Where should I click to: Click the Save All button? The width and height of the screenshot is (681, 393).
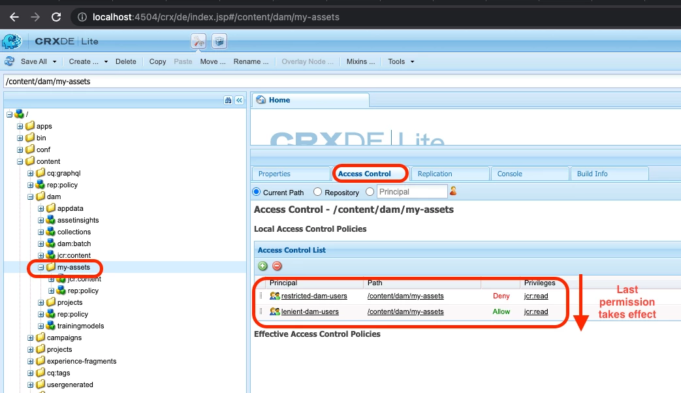tap(33, 61)
